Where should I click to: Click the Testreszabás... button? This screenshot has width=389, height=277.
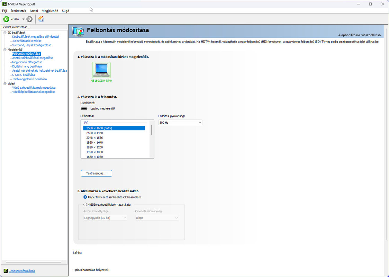coord(97,173)
